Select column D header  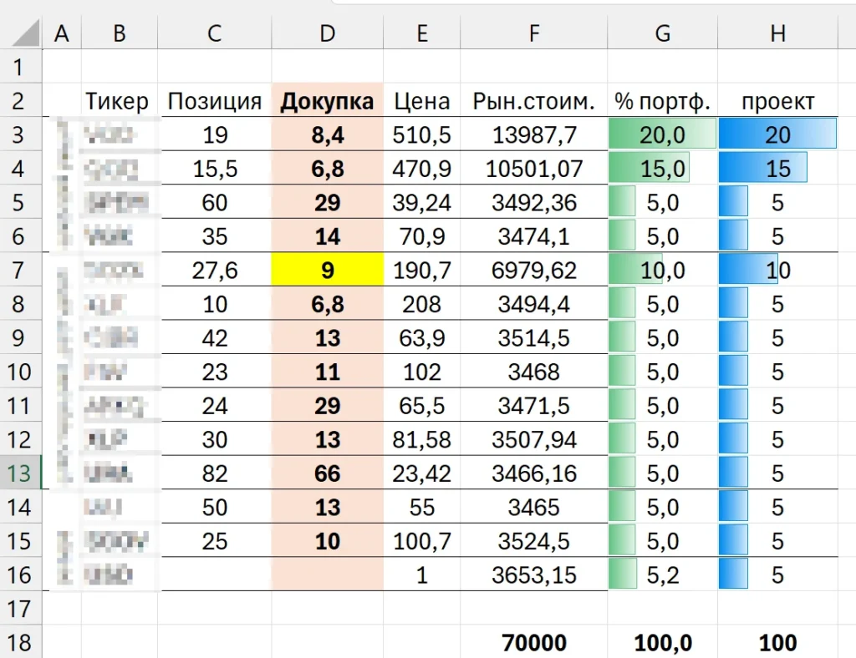point(327,33)
